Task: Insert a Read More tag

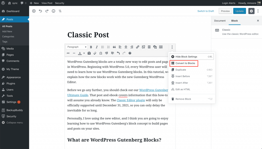Action: pos(149,47)
